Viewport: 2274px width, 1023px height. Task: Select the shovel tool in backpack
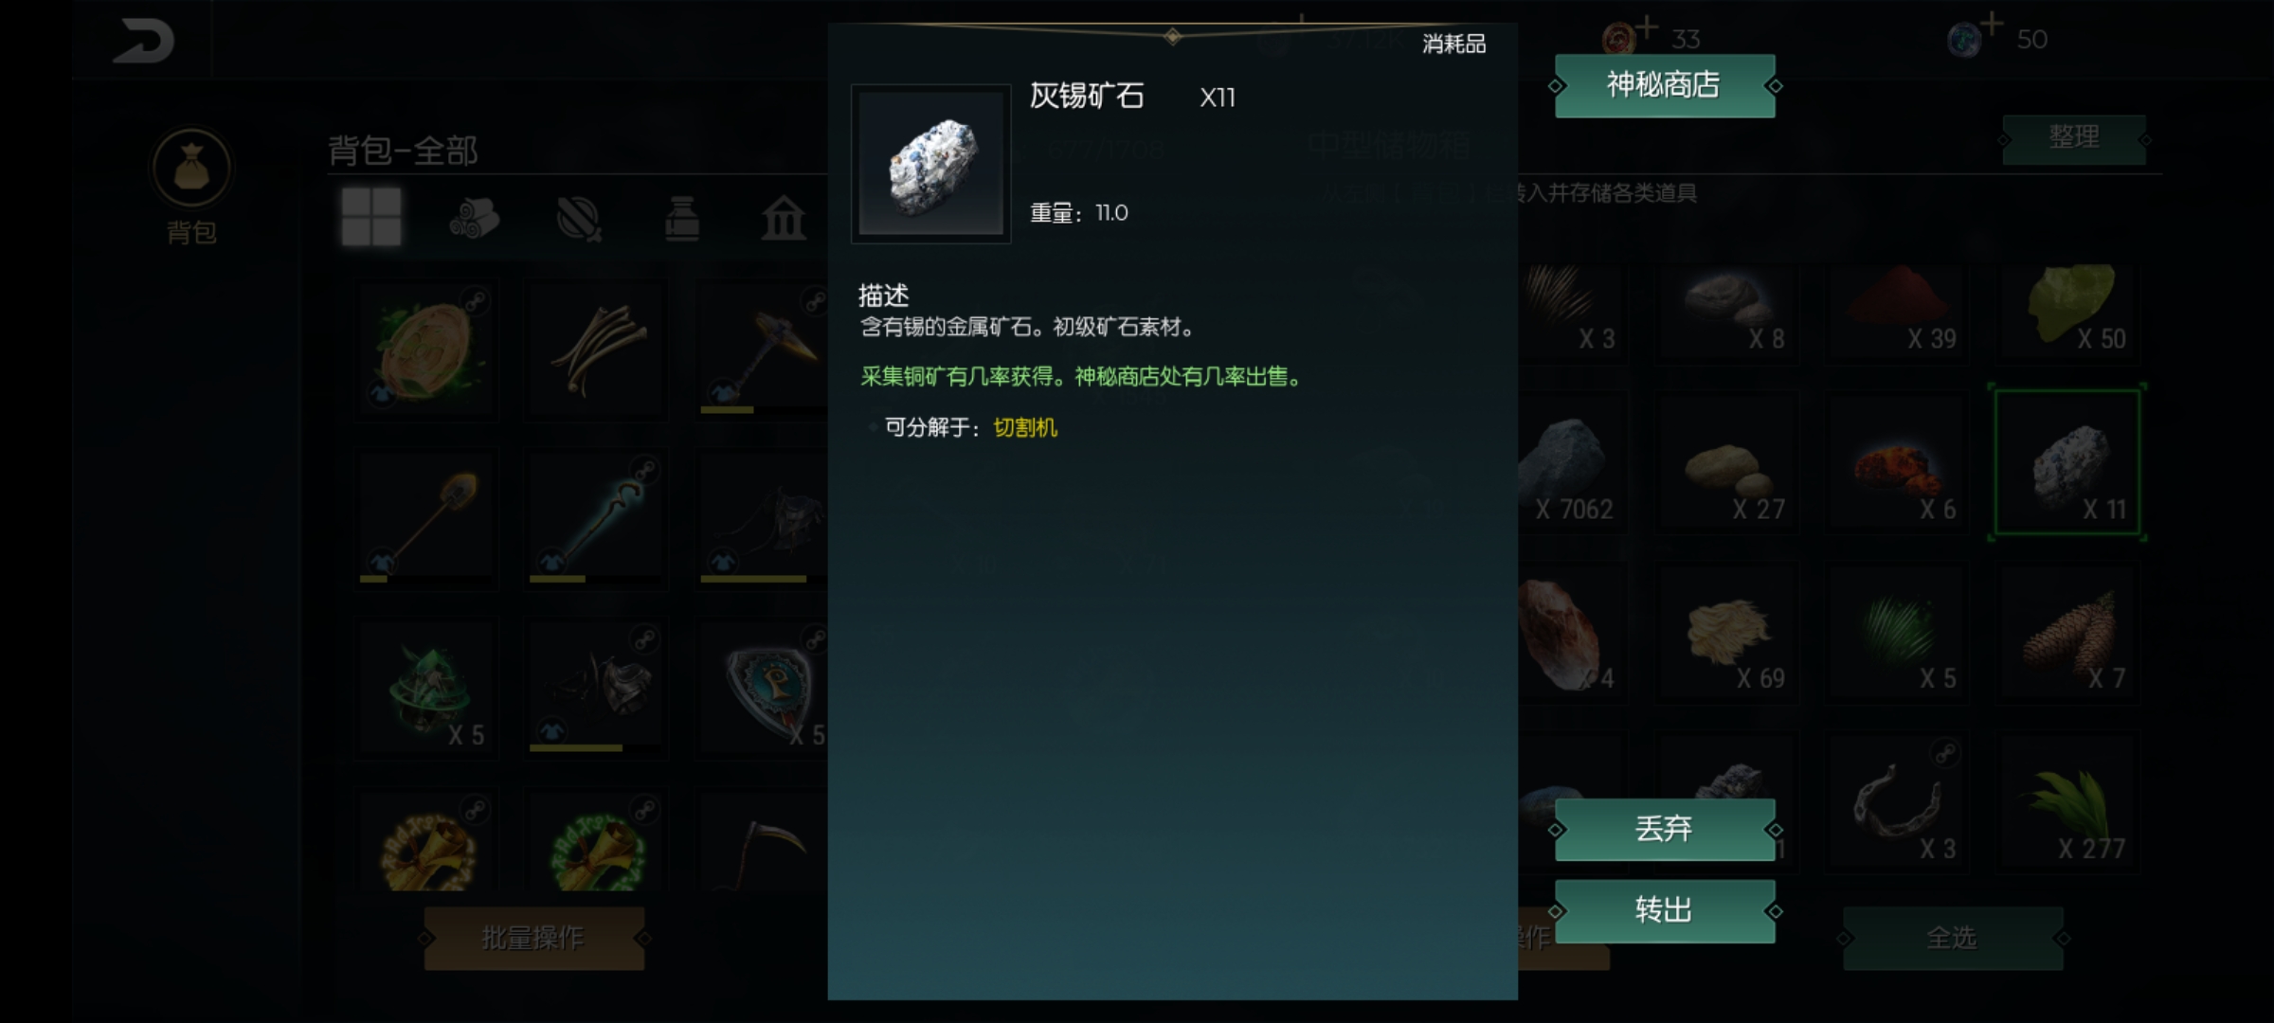[x=426, y=518]
